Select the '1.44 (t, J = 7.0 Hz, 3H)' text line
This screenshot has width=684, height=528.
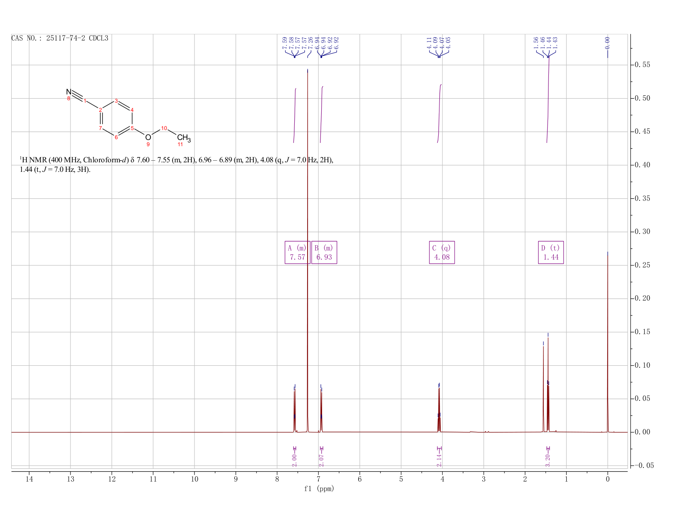click(55, 170)
